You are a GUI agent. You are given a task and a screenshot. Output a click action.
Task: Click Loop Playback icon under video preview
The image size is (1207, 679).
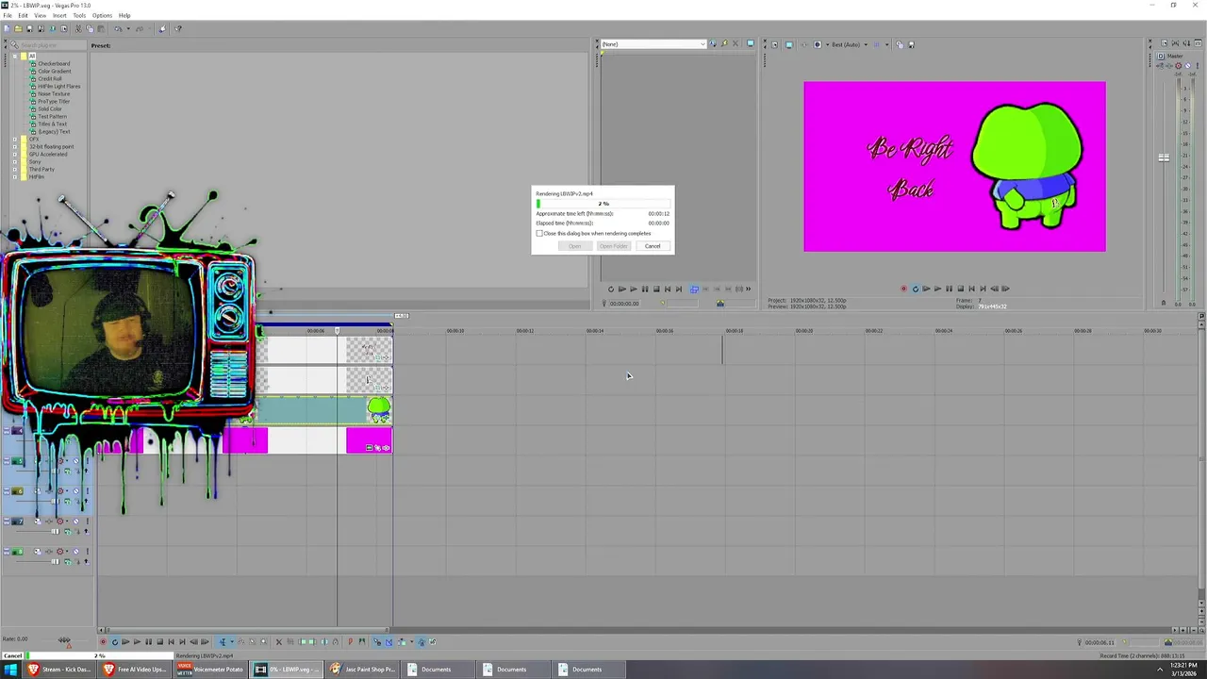916,289
